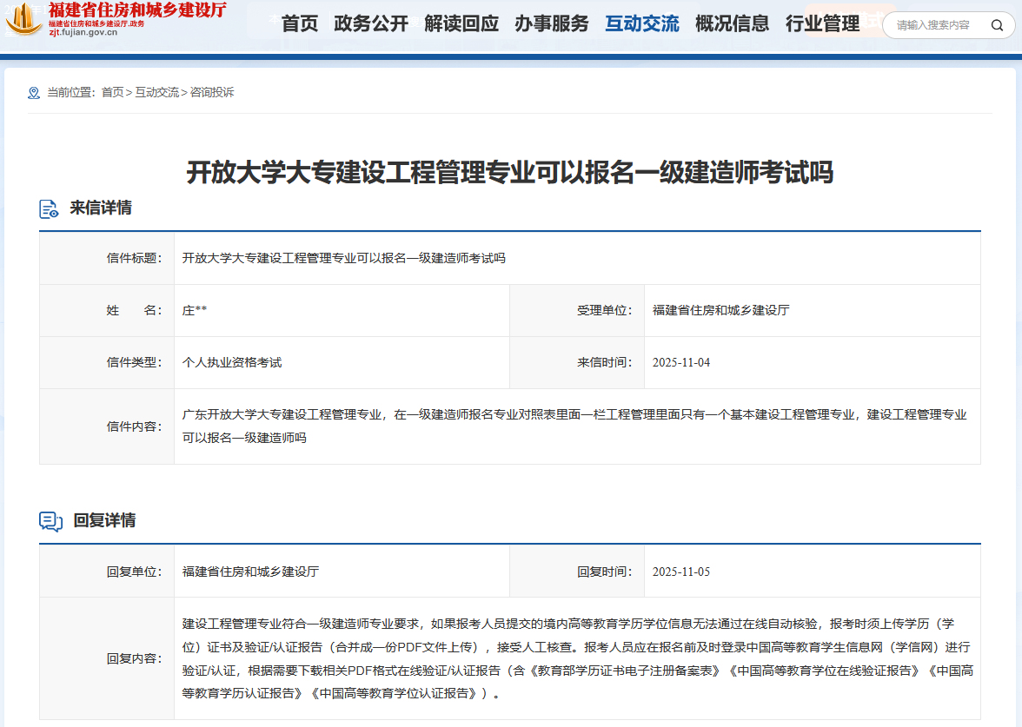Open the 政务公开 navigation menu
This screenshot has height=727, width=1022.
click(x=371, y=24)
